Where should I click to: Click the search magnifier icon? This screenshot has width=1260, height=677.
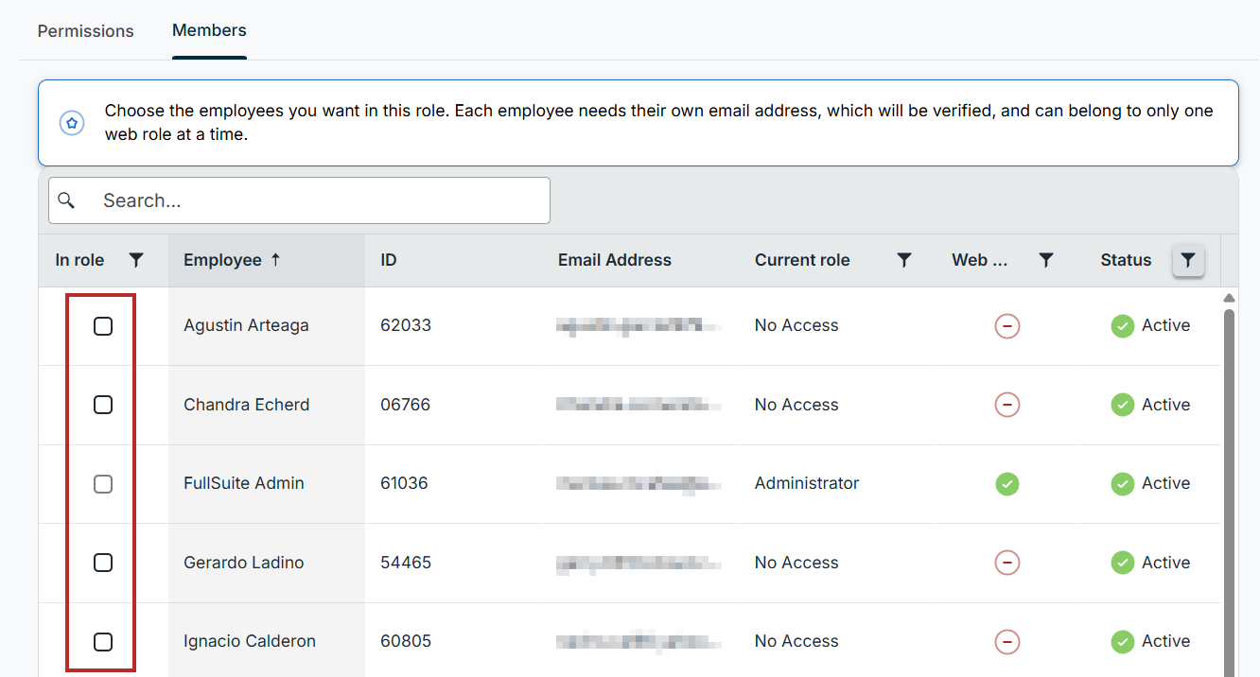pos(66,200)
